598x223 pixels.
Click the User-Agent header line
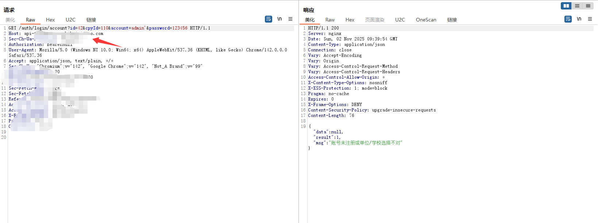point(148,50)
